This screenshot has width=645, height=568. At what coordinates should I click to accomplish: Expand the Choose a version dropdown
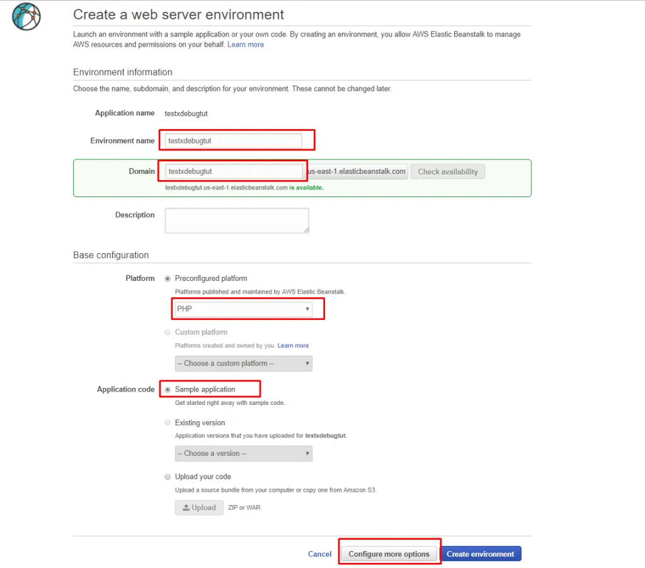[243, 453]
